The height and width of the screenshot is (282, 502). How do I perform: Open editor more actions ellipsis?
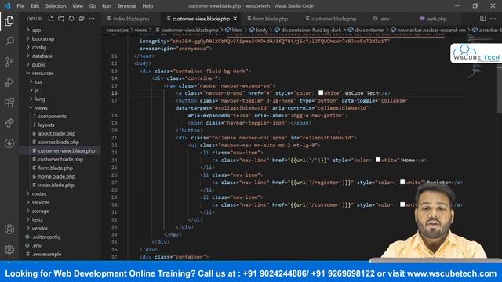pyautogui.click(x=493, y=19)
